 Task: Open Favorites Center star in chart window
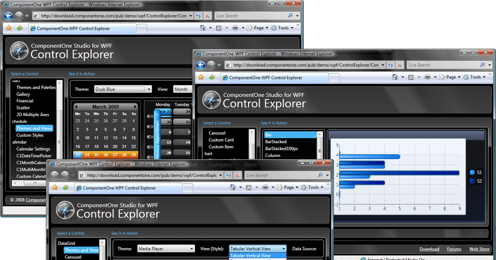coord(201,77)
